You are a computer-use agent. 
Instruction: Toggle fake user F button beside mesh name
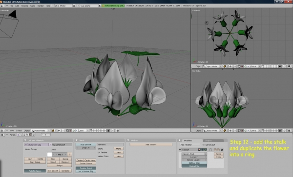pos(50,144)
